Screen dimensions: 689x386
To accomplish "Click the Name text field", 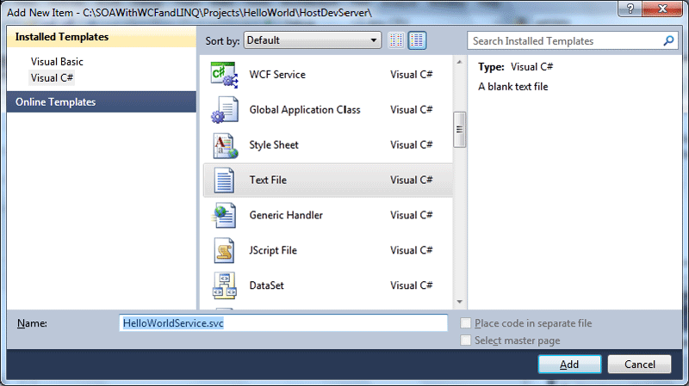I will 283,323.
